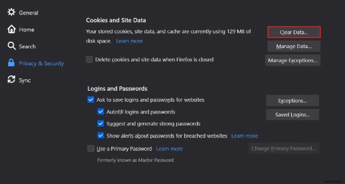
Task: Open the Saved Logins list
Action: point(292,115)
